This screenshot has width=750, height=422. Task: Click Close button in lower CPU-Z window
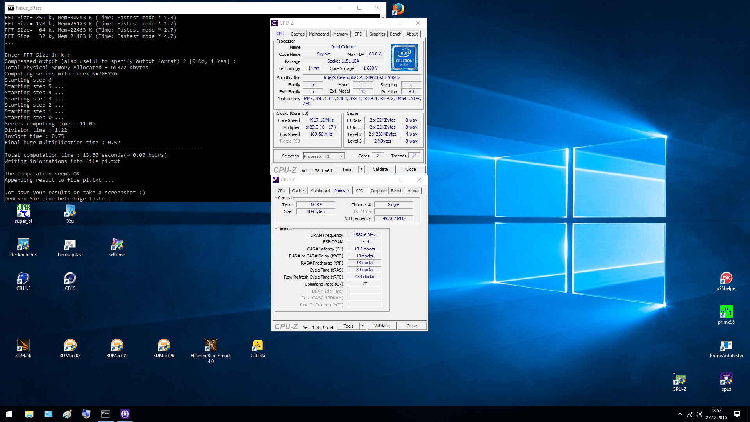click(412, 326)
